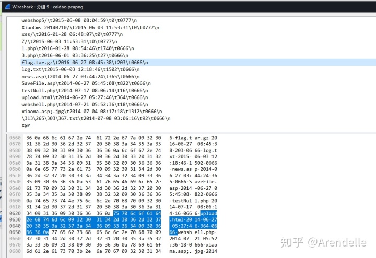Select the 3.php file line
Screen dimensions: 376x258
pos(75,55)
